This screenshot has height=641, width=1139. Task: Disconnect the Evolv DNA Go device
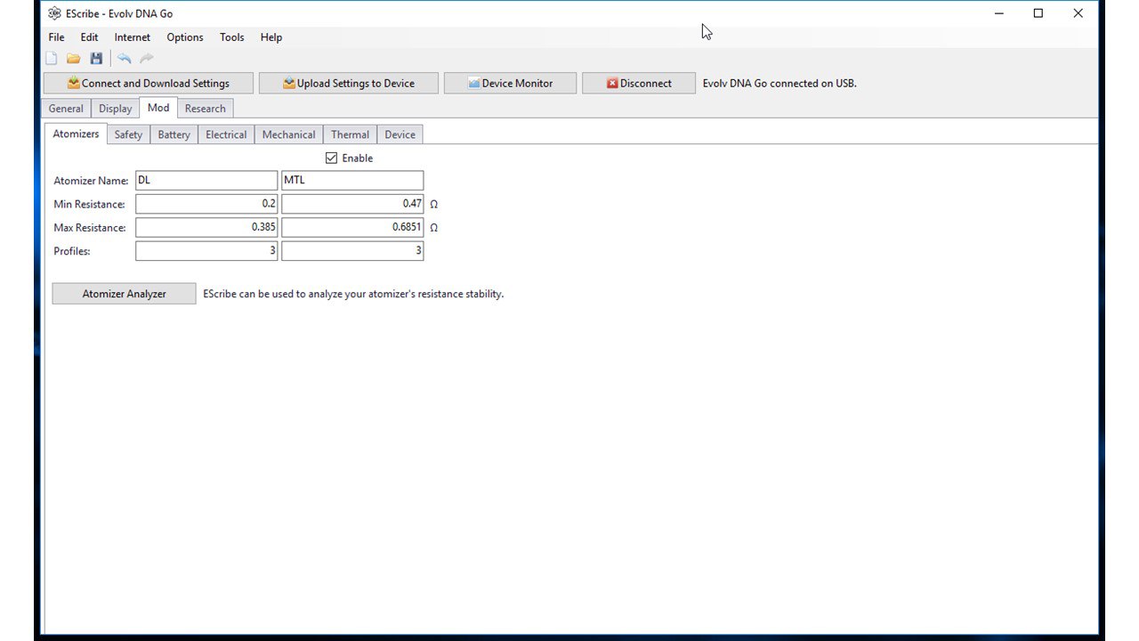point(638,83)
